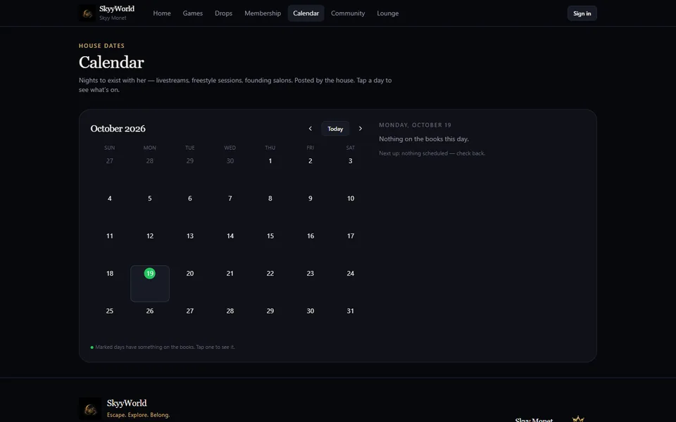
Task: Select October 22 day cell
Action: (270, 283)
